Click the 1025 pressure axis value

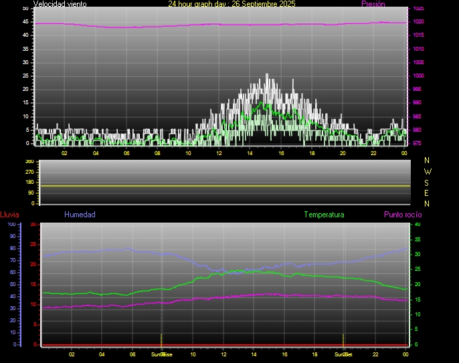point(418,9)
